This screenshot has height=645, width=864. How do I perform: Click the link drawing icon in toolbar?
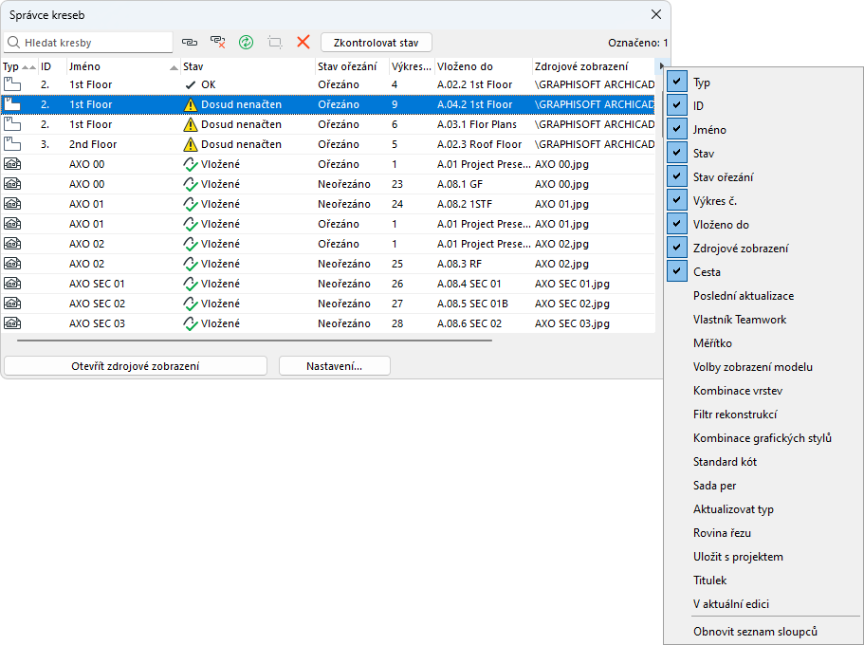(190, 43)
